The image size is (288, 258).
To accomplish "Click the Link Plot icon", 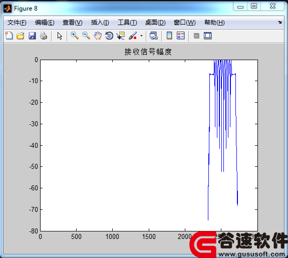I will (154, 36).
